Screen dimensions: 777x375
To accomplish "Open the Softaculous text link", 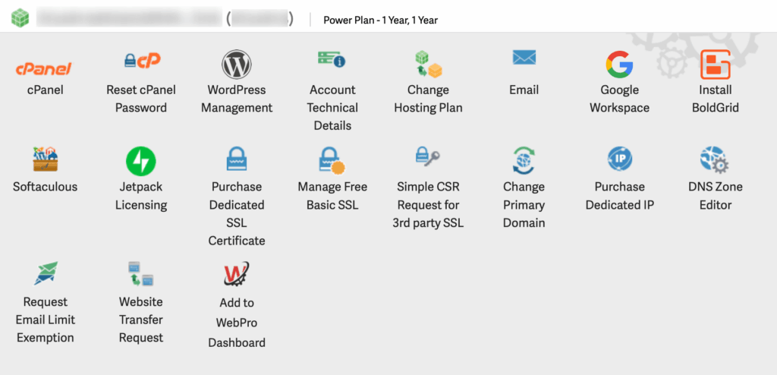I will coord(45,187).
